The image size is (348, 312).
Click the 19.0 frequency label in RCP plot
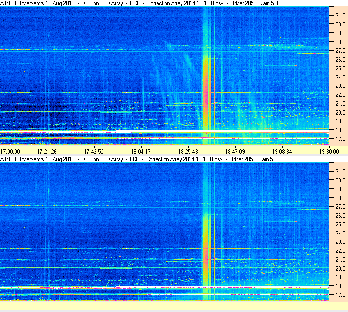click(x=340, y=121)
